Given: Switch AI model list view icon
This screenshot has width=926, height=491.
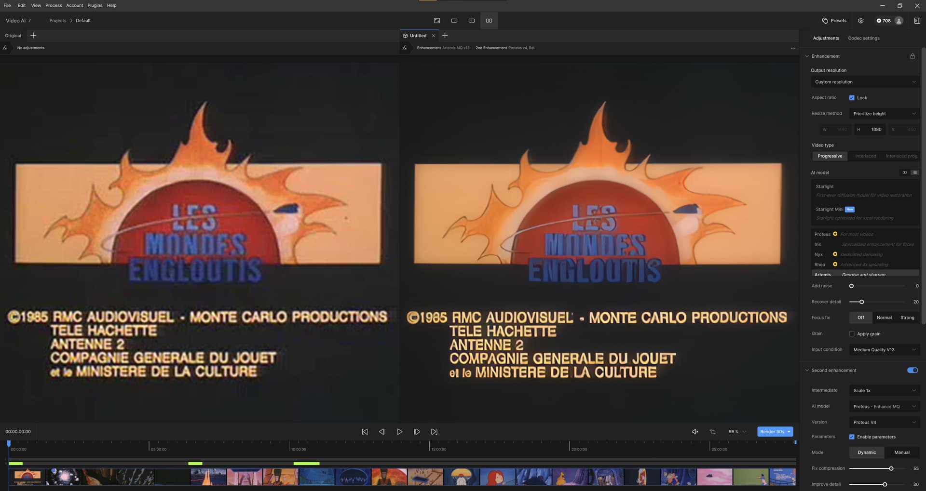Looking at the screenshot, I should click(915, 173).
